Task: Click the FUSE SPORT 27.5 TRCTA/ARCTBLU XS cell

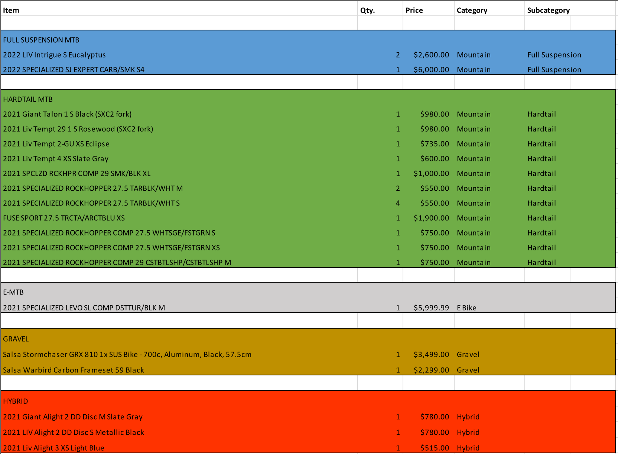Action: click(64, 218)
